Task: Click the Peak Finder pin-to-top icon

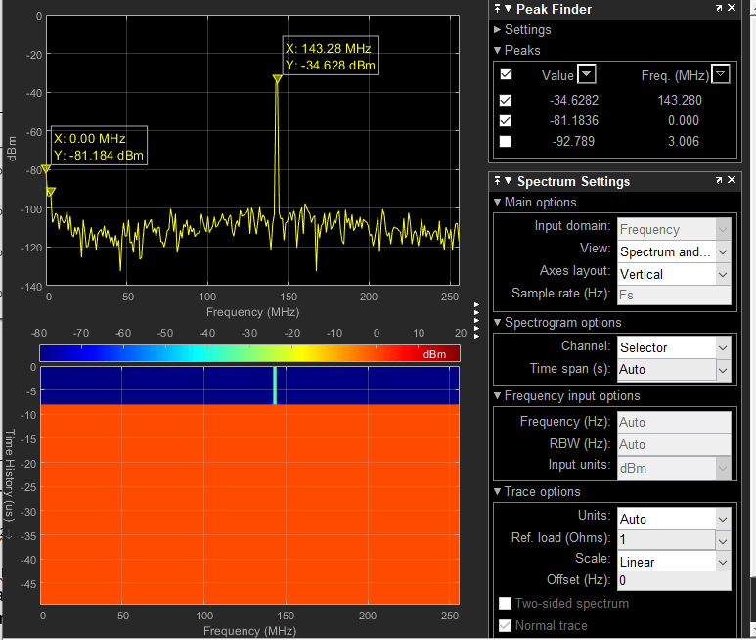Action: point(497,9)
